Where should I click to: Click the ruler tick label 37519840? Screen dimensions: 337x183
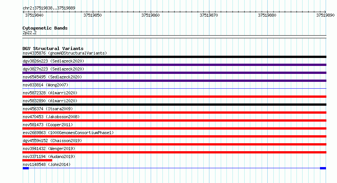(34, 15)
